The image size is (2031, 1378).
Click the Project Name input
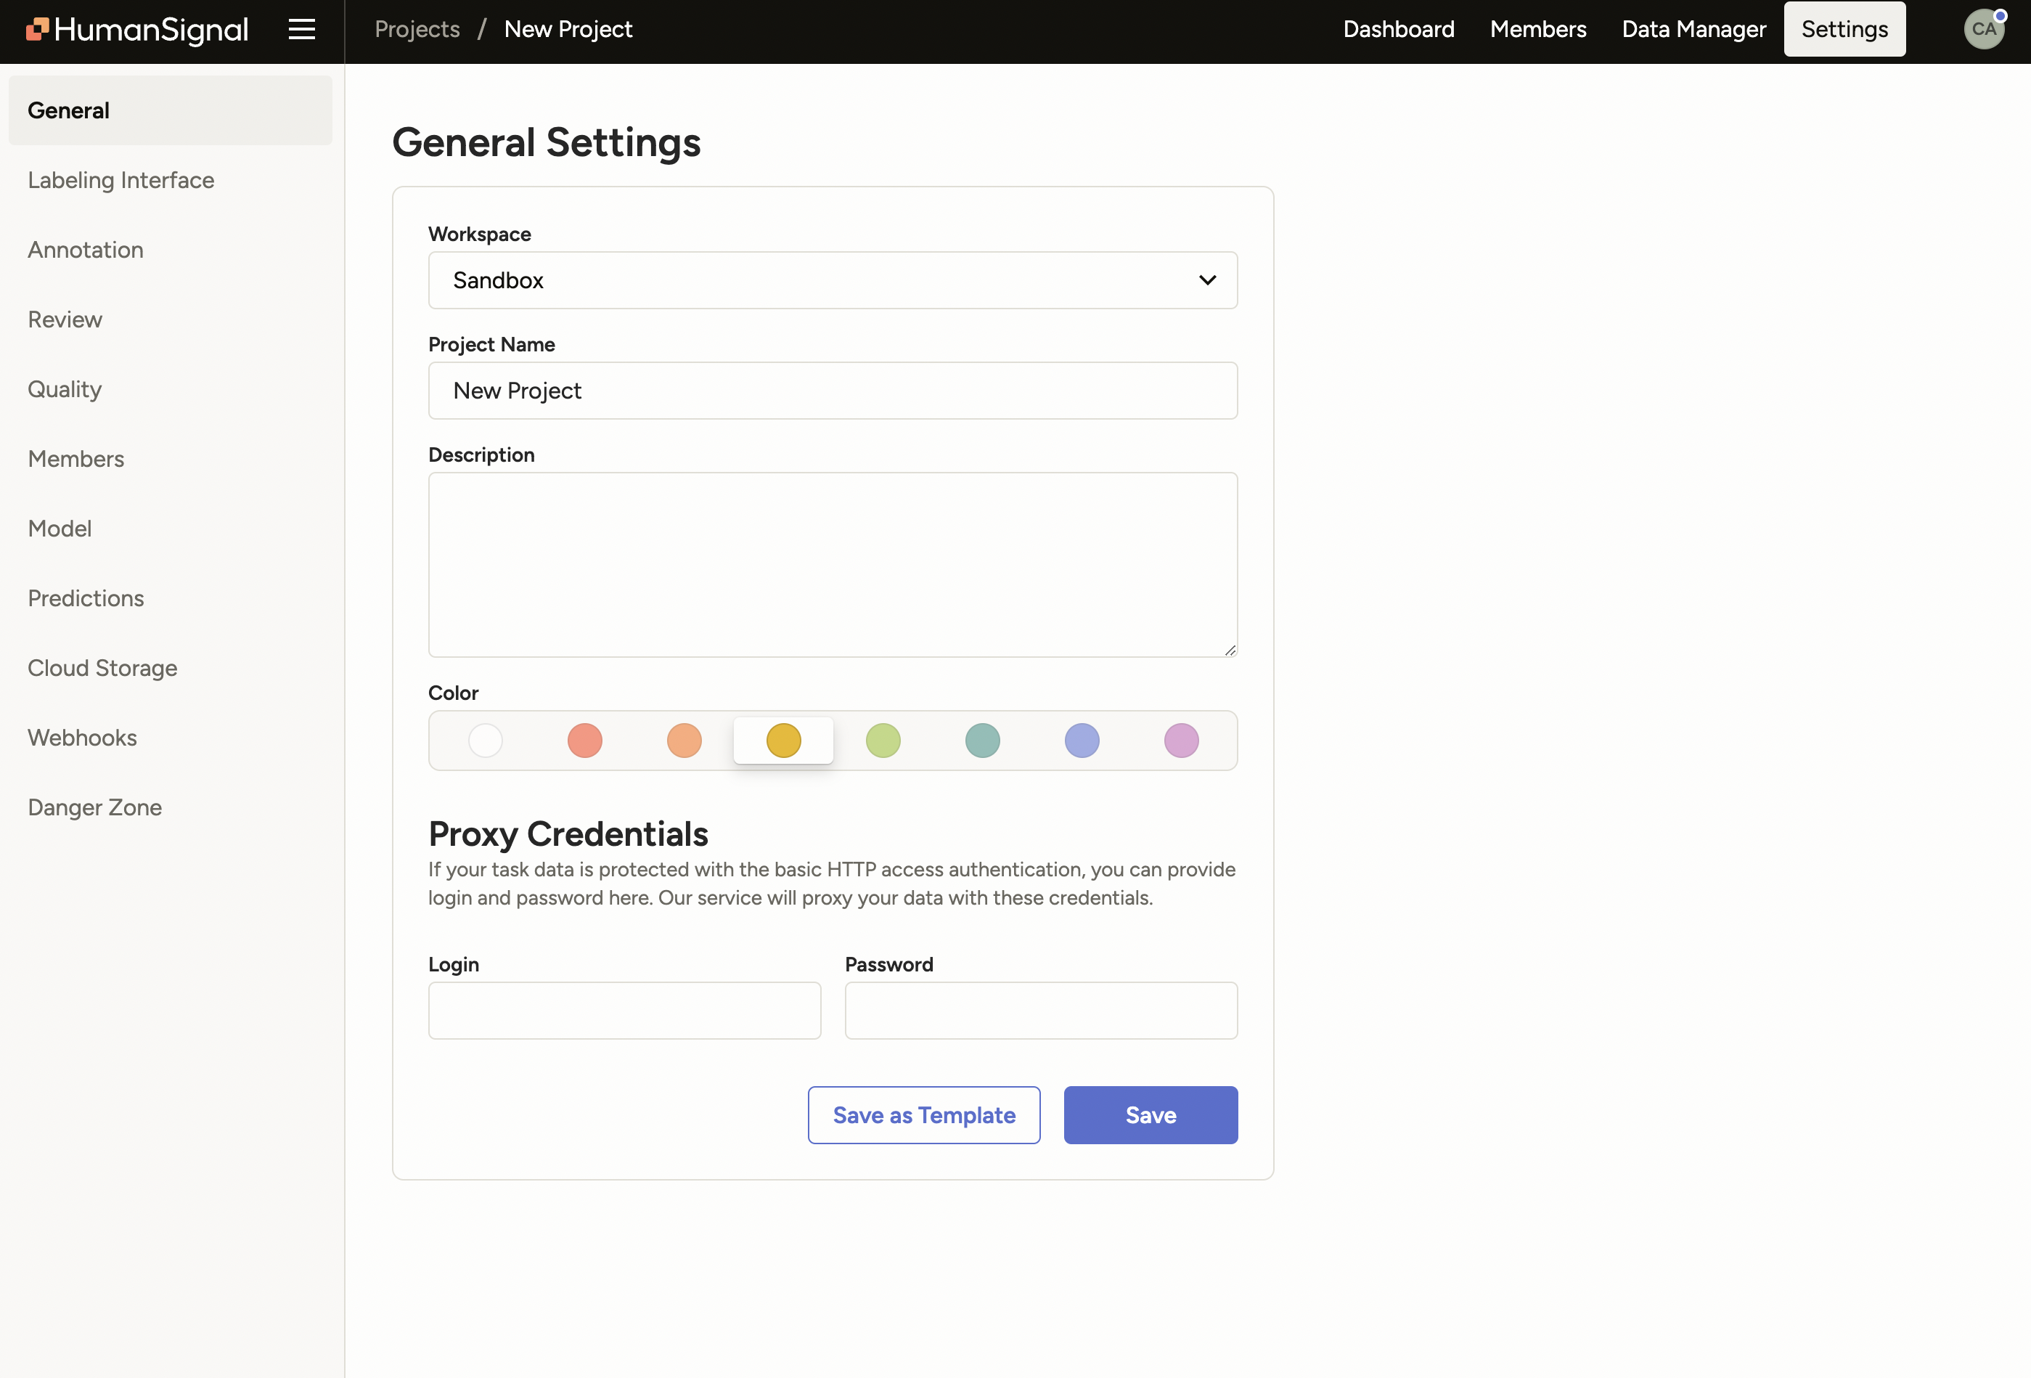pos(832,391)
